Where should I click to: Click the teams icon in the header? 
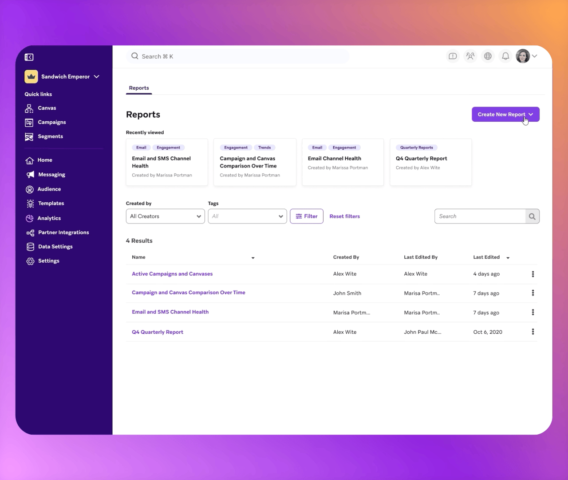(470, 56)
